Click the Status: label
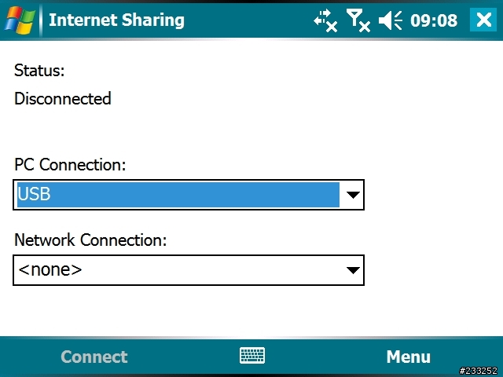503x377 pixels. click(39, 70)
